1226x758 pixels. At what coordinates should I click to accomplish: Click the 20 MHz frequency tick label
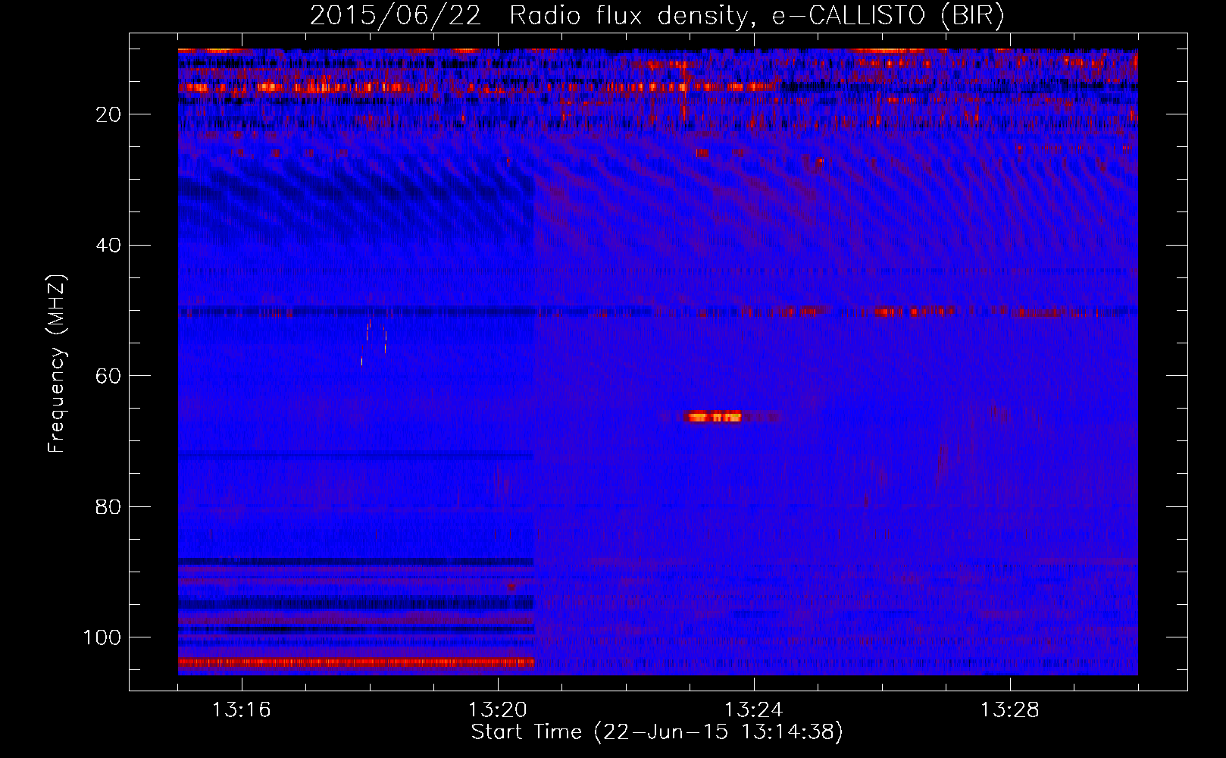[108, 114]
